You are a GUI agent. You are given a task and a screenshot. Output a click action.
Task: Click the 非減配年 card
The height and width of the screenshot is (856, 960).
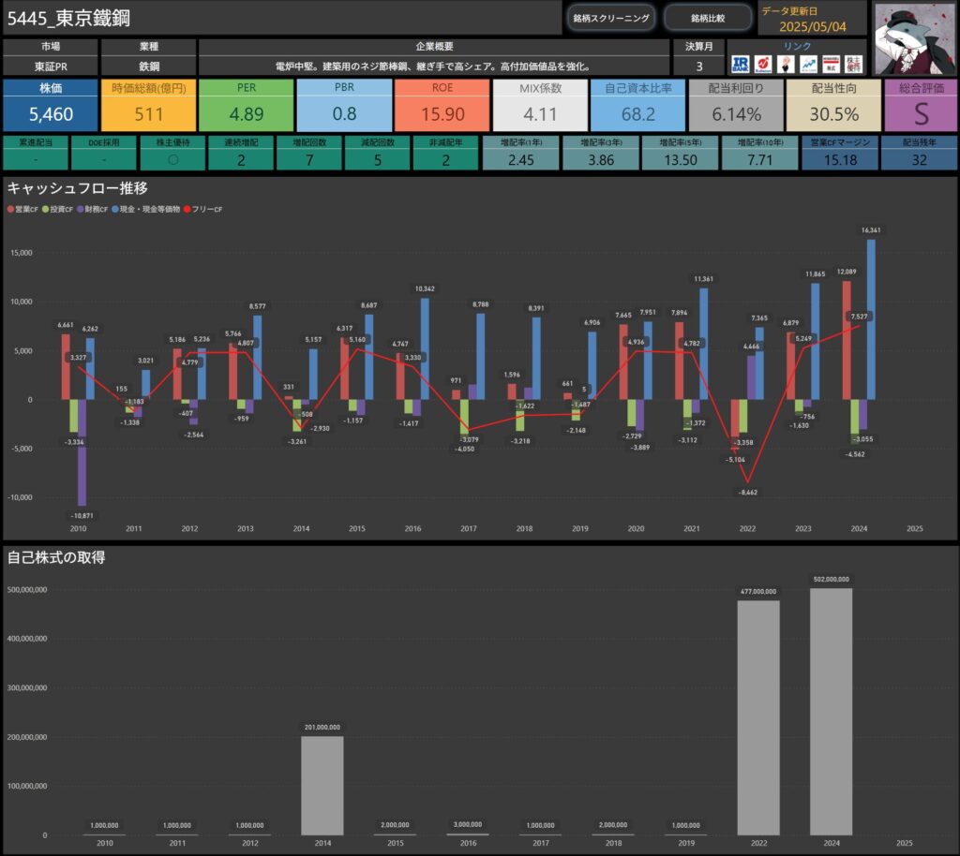445,153
